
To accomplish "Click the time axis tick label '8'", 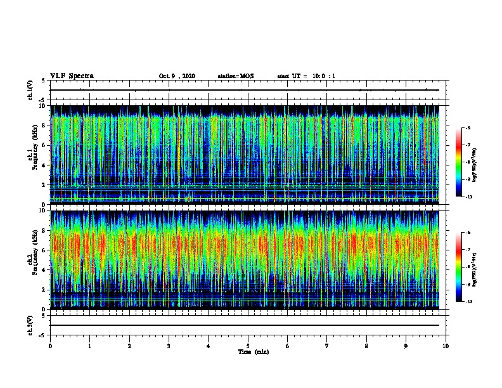I will click(366, 346).
